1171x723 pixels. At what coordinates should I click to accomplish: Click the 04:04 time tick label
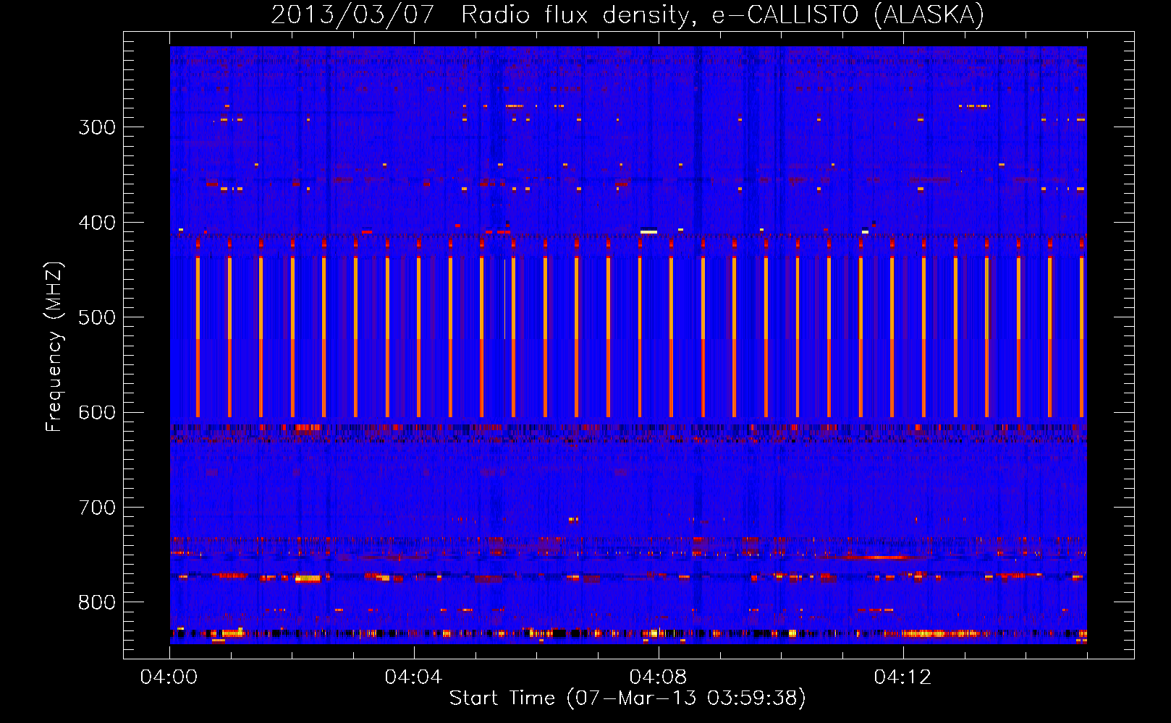(413, 677)
